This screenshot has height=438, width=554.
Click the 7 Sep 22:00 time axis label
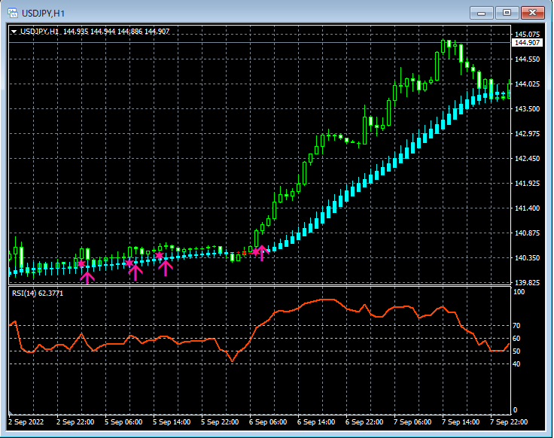[x=509, y=422]
